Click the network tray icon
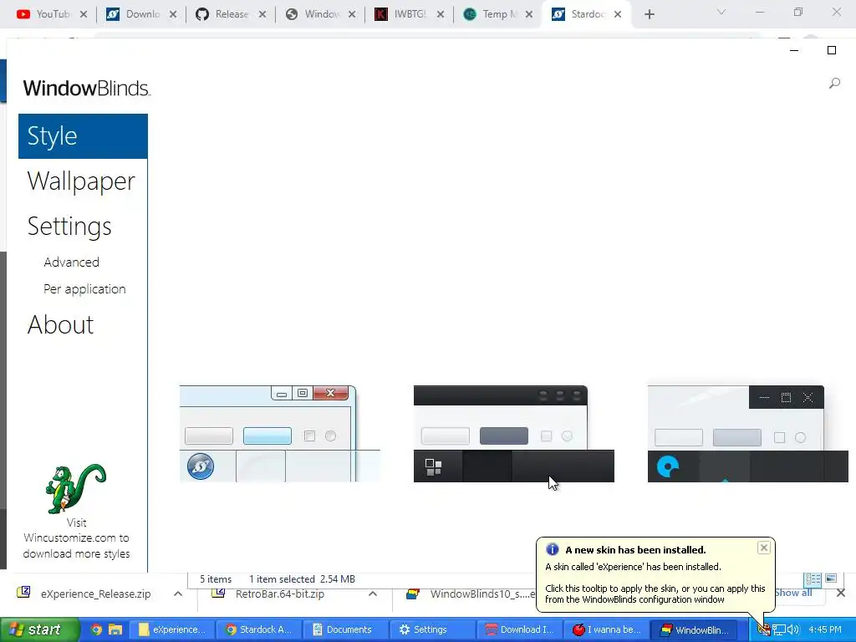 tap(778, 630)
